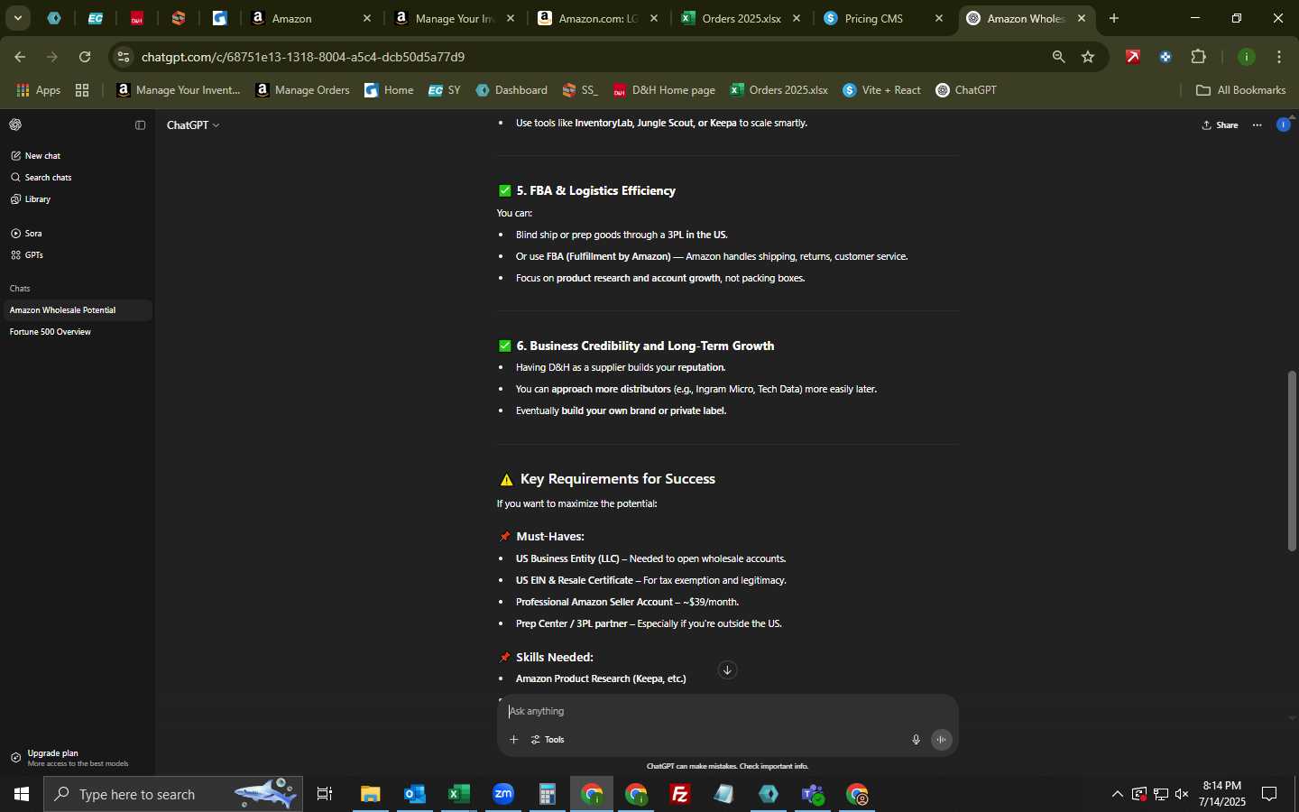The image size is (1299, 812).
Task: Bookmark this page with the star icon
Action: point(1088,57)
